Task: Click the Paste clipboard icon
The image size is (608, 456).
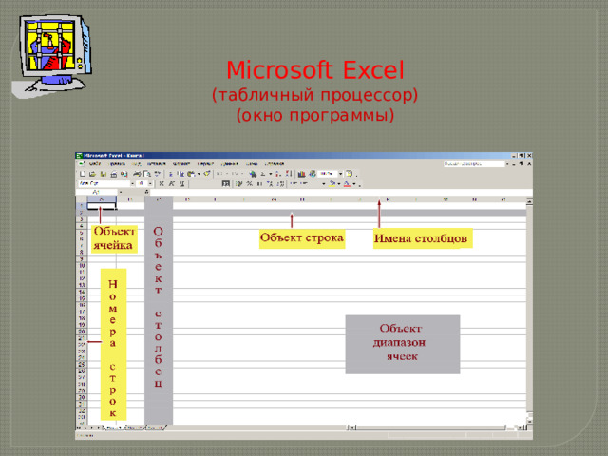Action: coord(191,174)
